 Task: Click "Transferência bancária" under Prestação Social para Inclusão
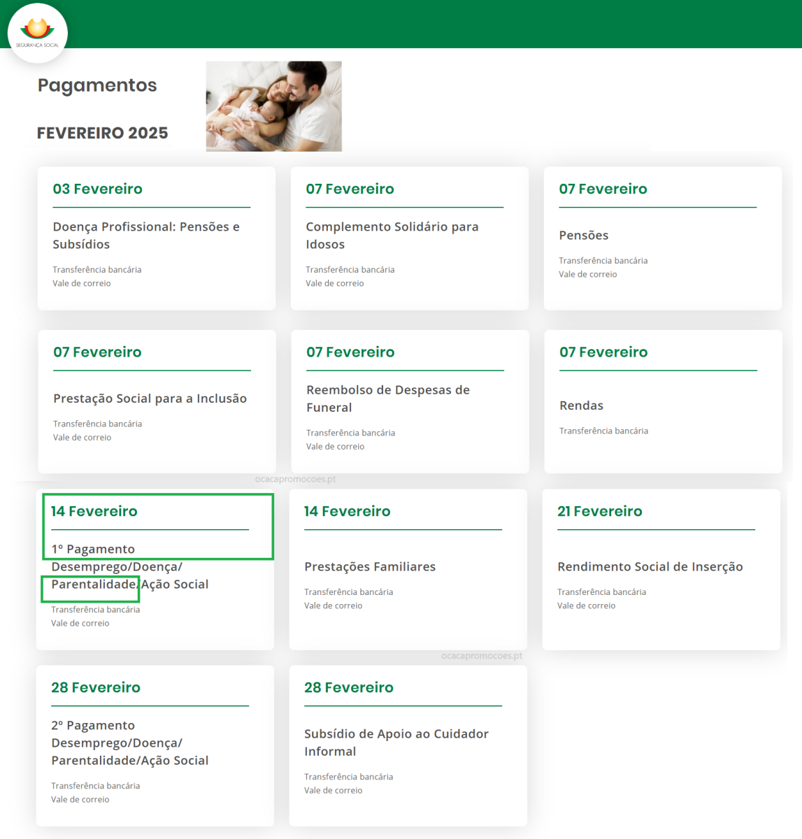pyautogui.click(x=98, y=424)
